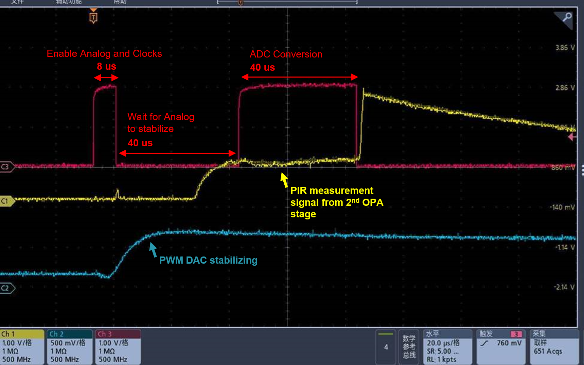Click the pink trigger level arrow
The width and height of the screenshot is (584, 365).
pyautogui.click(x=572, y=137)
